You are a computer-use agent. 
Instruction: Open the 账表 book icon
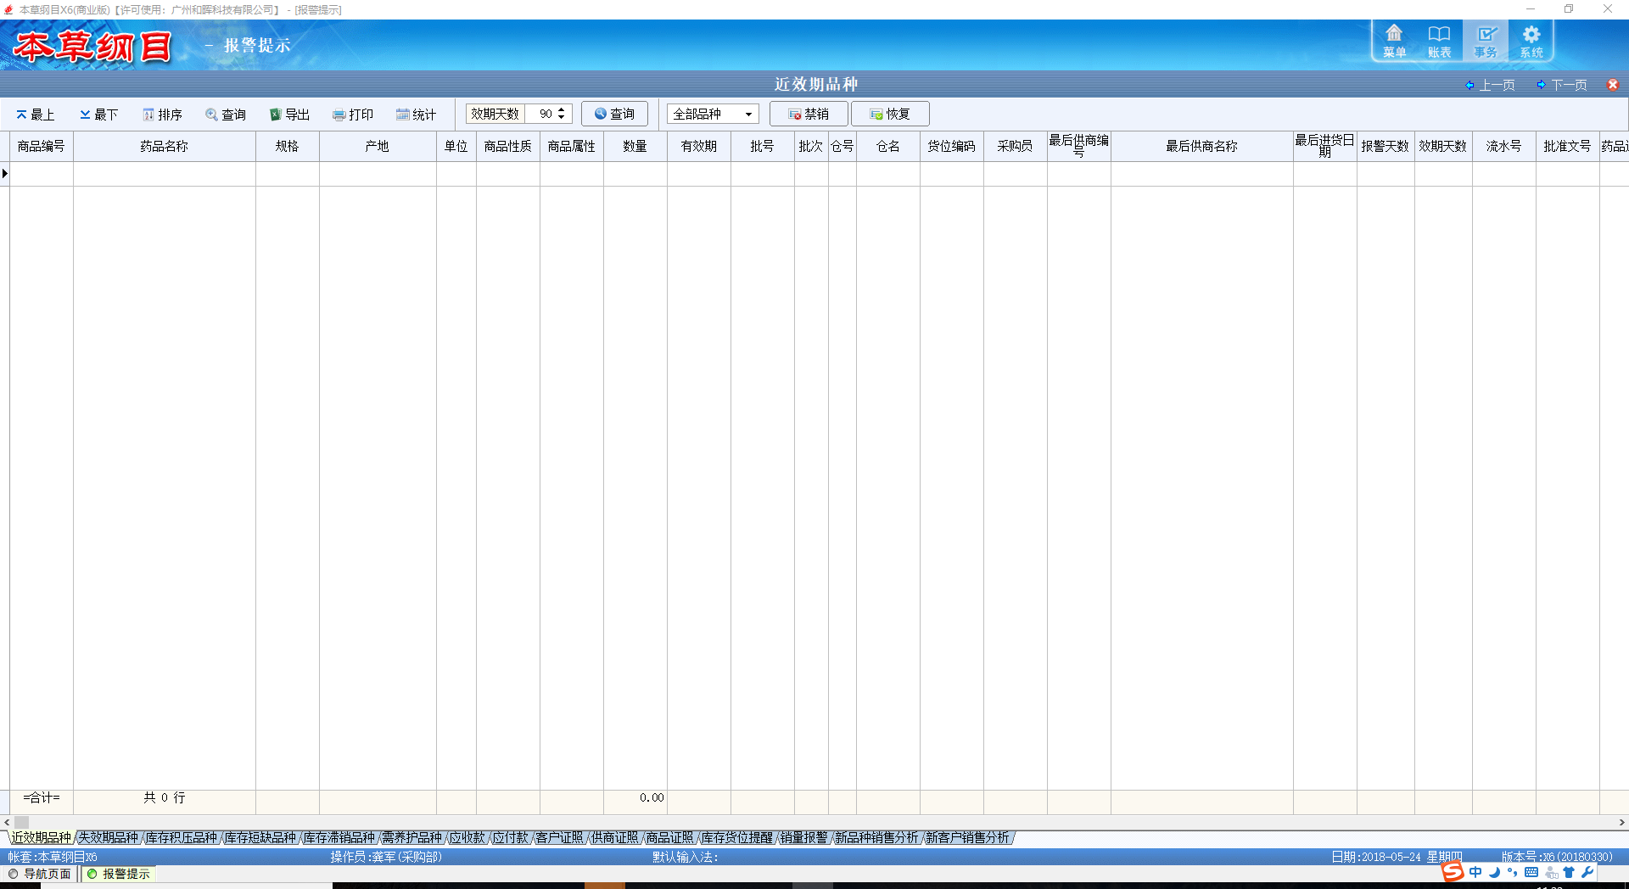coord(1439,41)
